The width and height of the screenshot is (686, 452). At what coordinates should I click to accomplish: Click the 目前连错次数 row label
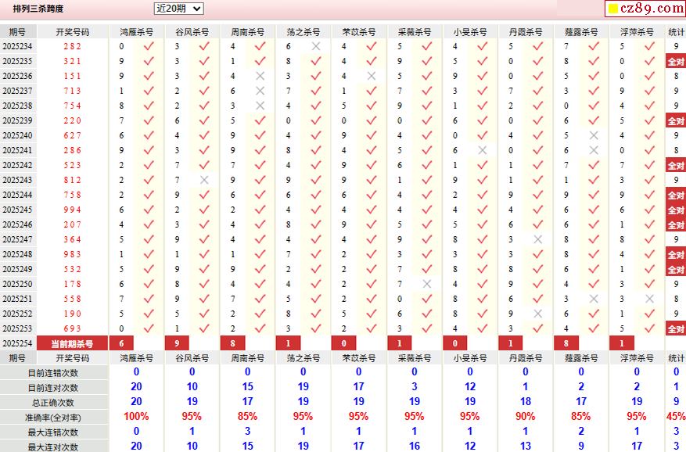click(x=53, y=373)
